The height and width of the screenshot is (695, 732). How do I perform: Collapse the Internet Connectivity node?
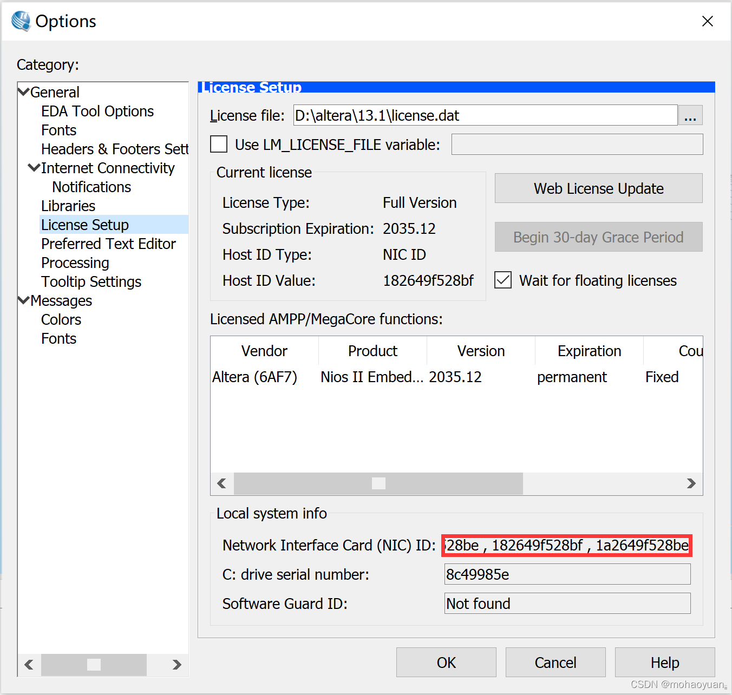(34, 168)
